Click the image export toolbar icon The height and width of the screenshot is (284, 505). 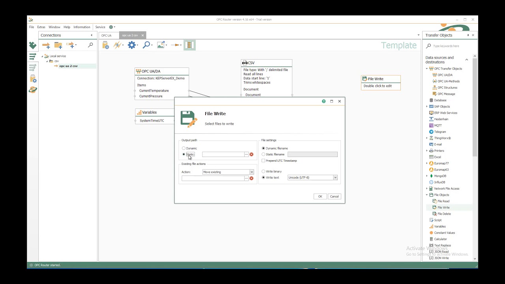coord(161,45)
